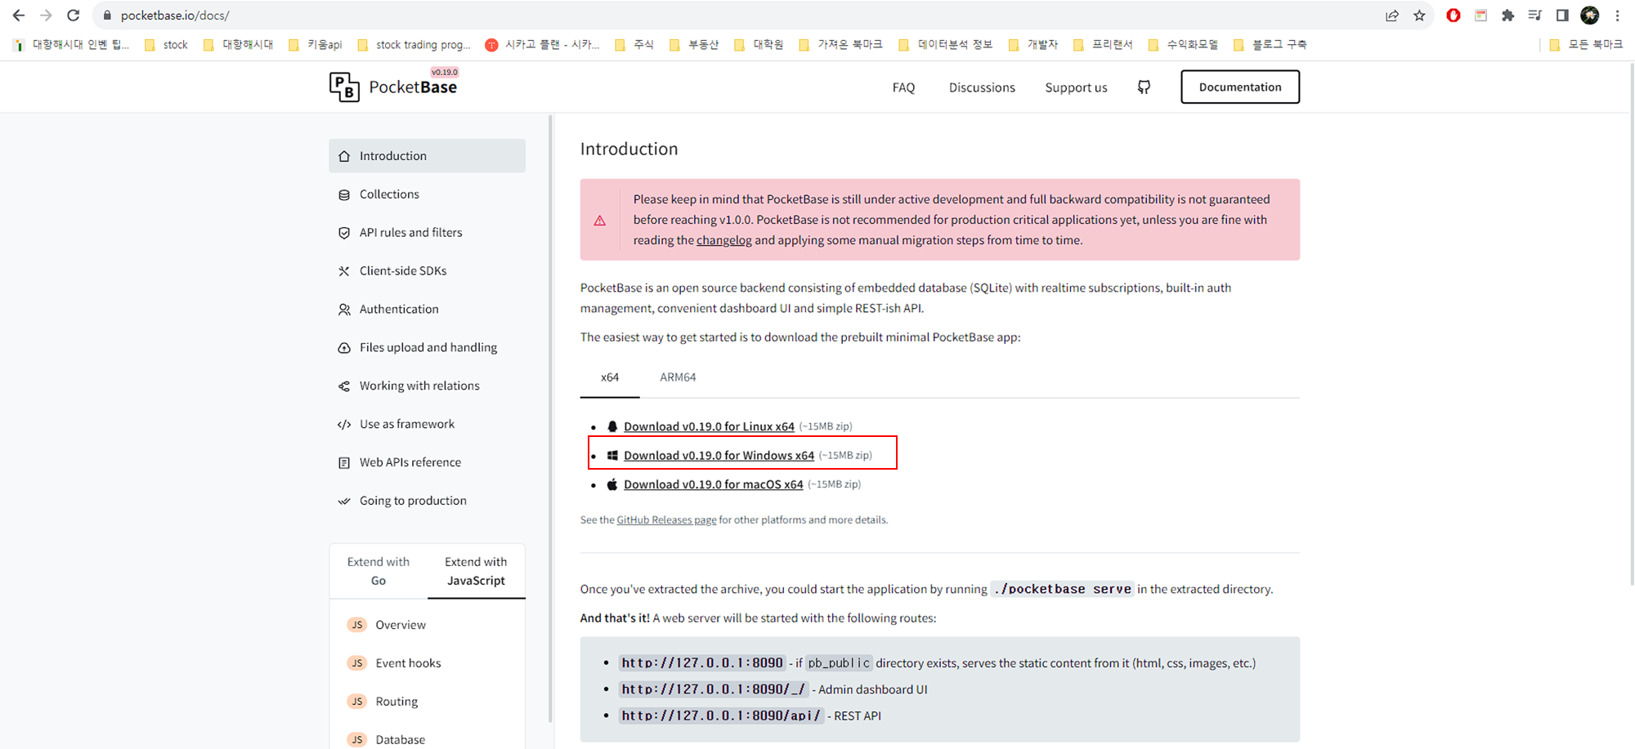The image size is (1635, 749).
Task: Open the GitHub icon in header
Action: (x=1144, y=87)
